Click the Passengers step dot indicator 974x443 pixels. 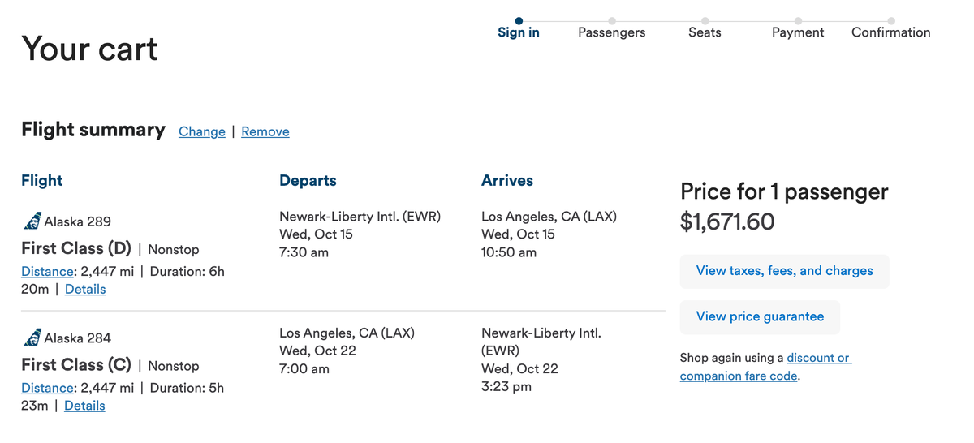click(x=612, y=21)
